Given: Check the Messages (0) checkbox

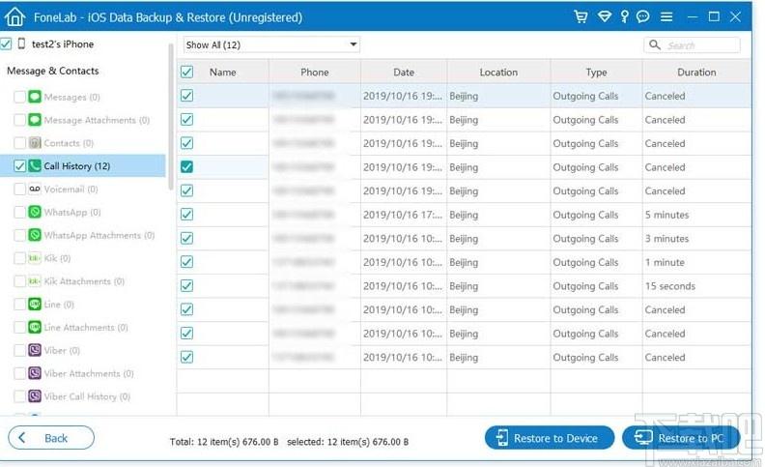Looking at the screenshot, I should click(x=19, y=97).
